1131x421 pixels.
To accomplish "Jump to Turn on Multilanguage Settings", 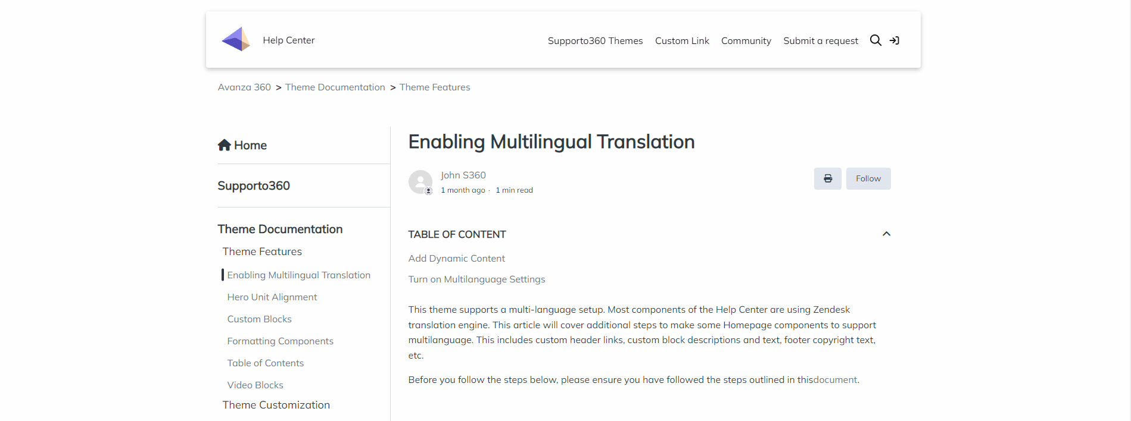I will 476,279.
